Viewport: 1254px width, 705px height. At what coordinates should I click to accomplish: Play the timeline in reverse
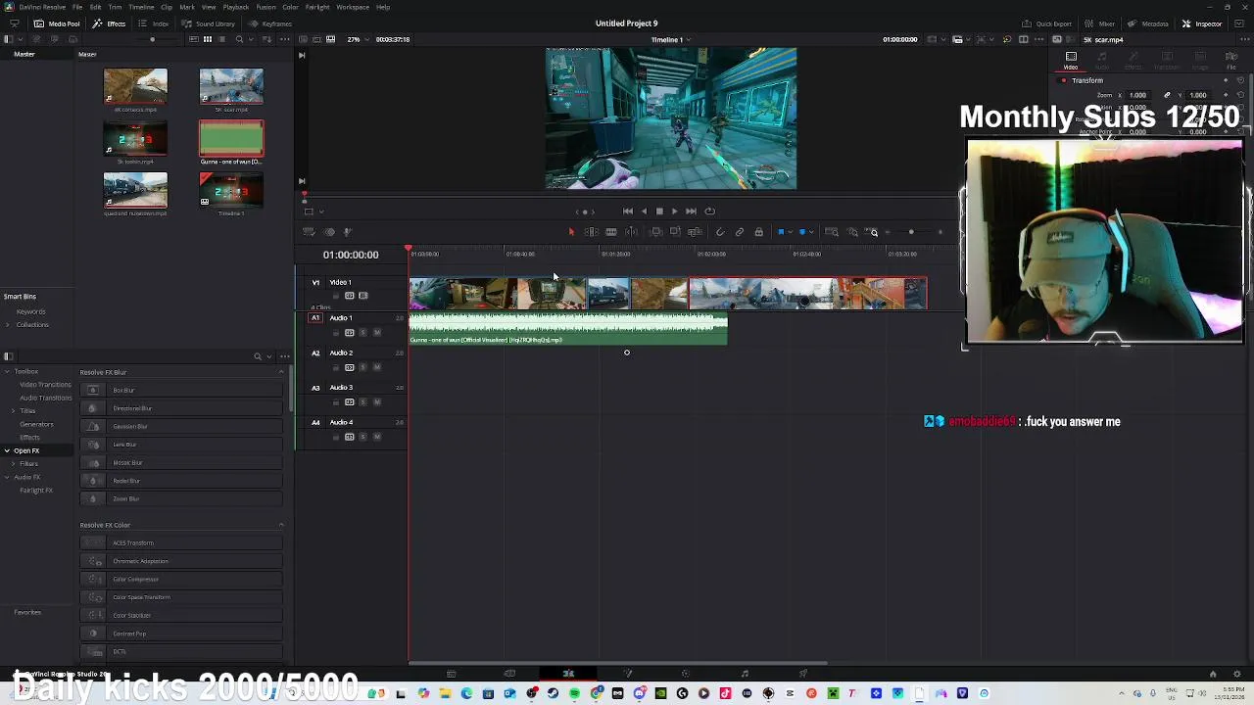(644, 211)
